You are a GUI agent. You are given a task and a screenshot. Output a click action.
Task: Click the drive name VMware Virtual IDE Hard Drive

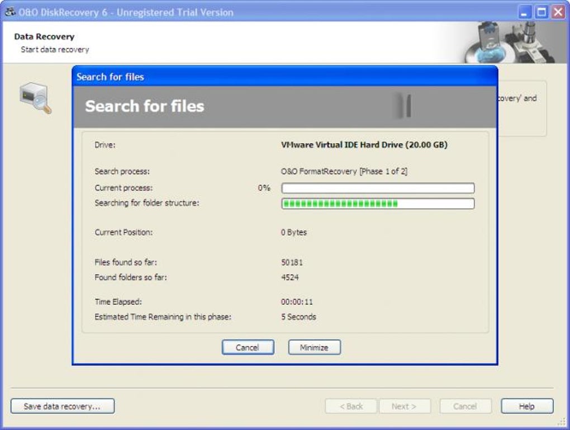click(364, 145)
